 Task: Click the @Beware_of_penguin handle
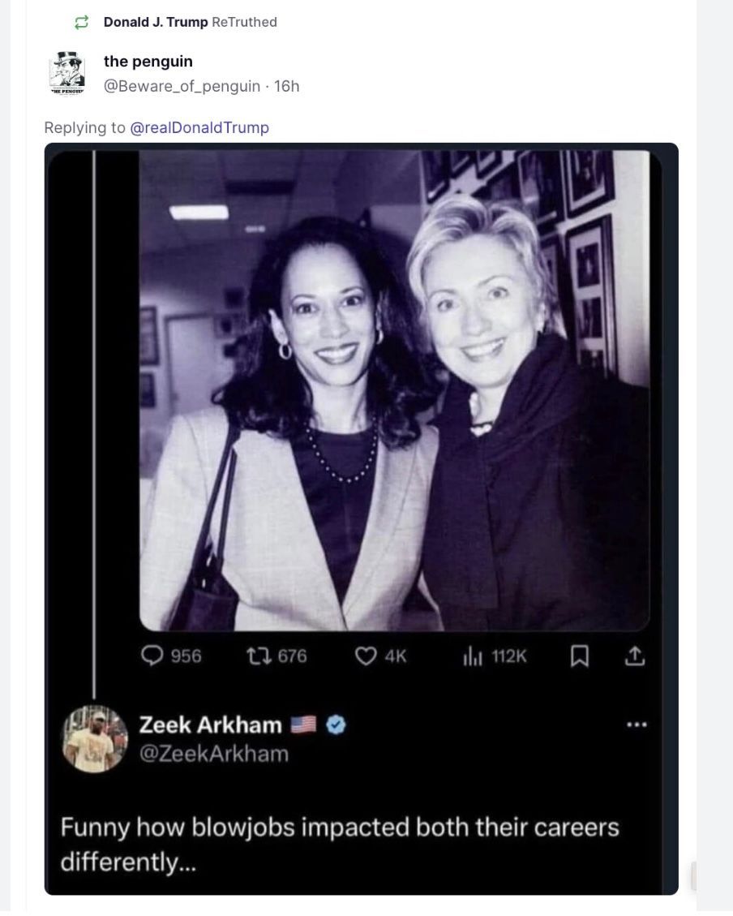click(x=182, y=86)
